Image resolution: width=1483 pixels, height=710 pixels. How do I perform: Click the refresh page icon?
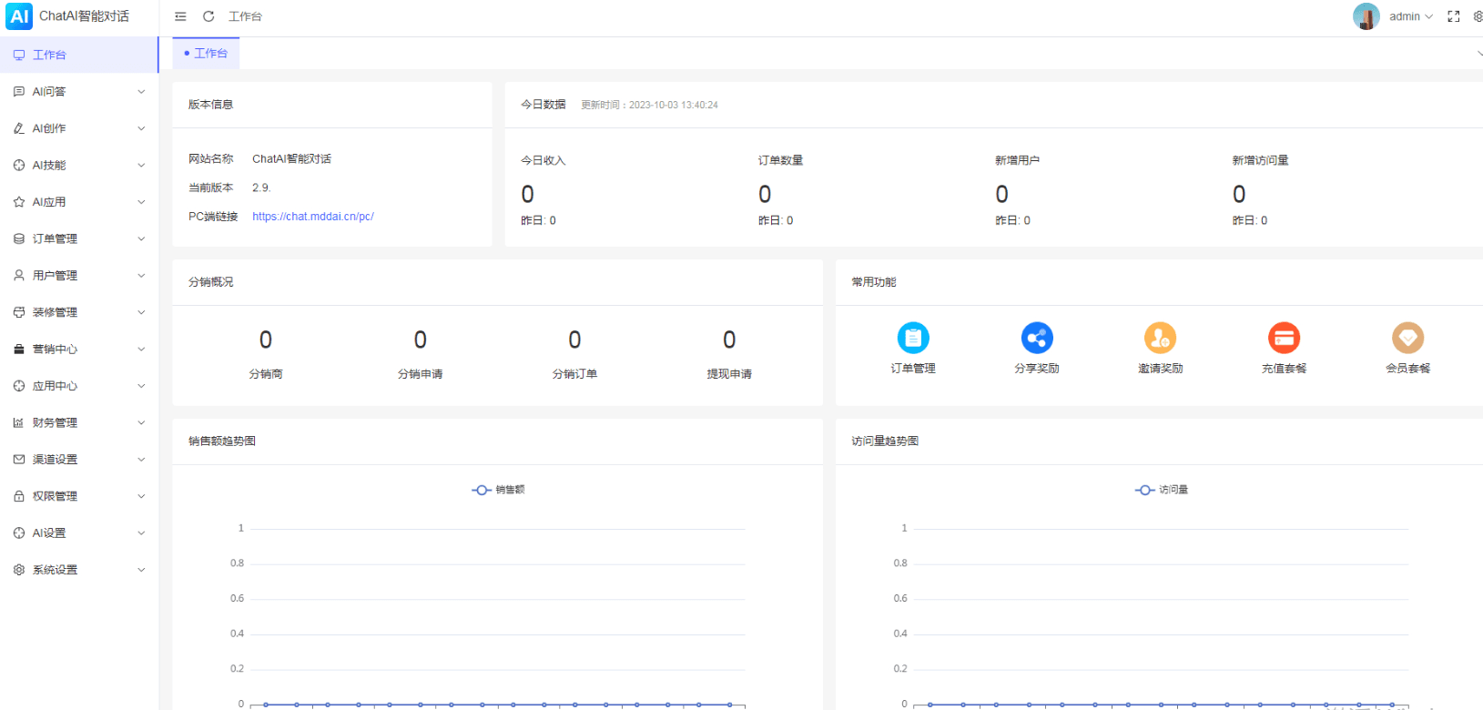coord(208,16)
